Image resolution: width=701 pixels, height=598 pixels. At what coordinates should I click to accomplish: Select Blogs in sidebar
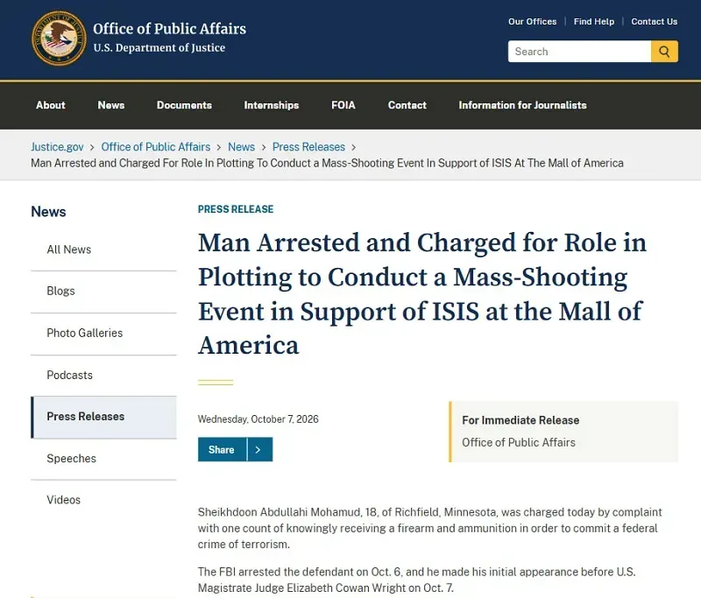(x=103, y=292)
